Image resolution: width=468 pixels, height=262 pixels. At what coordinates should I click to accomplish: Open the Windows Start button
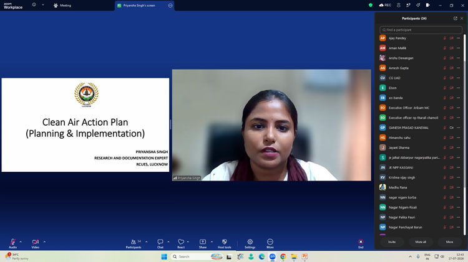[x=164, y=256]
